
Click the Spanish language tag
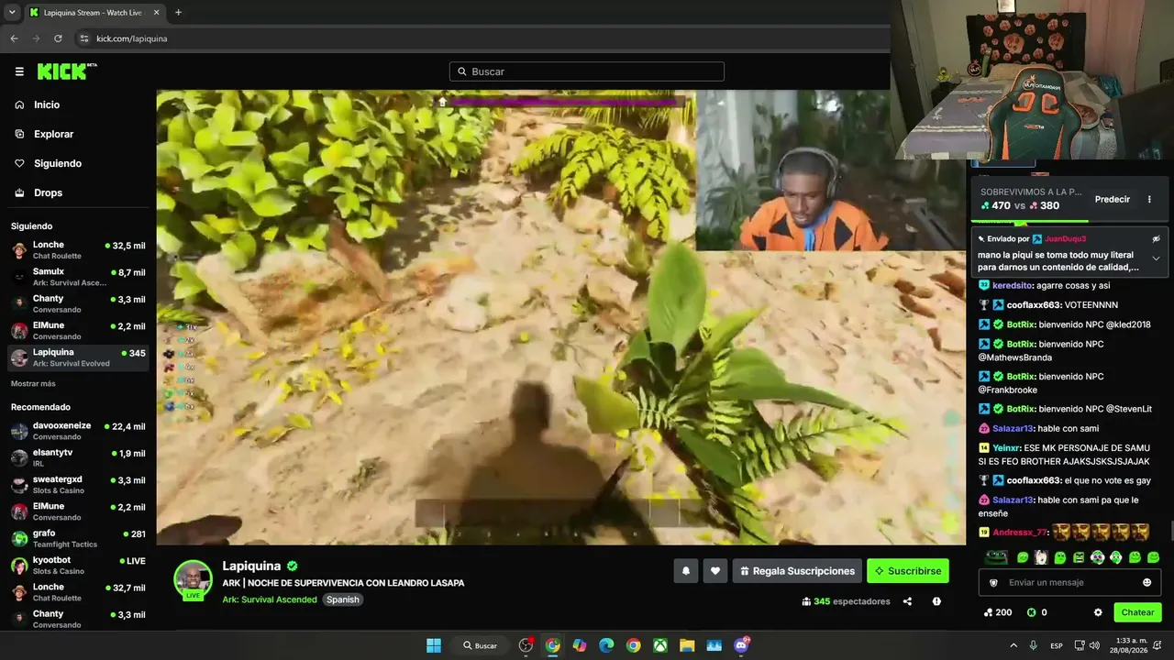(x=343, y=599)
